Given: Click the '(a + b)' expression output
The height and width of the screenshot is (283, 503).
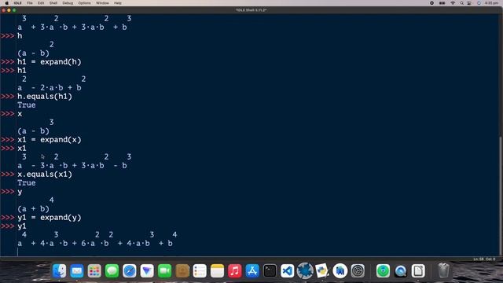Looking at the screenshot, I should pyautogui.click(x=33, y=209).
